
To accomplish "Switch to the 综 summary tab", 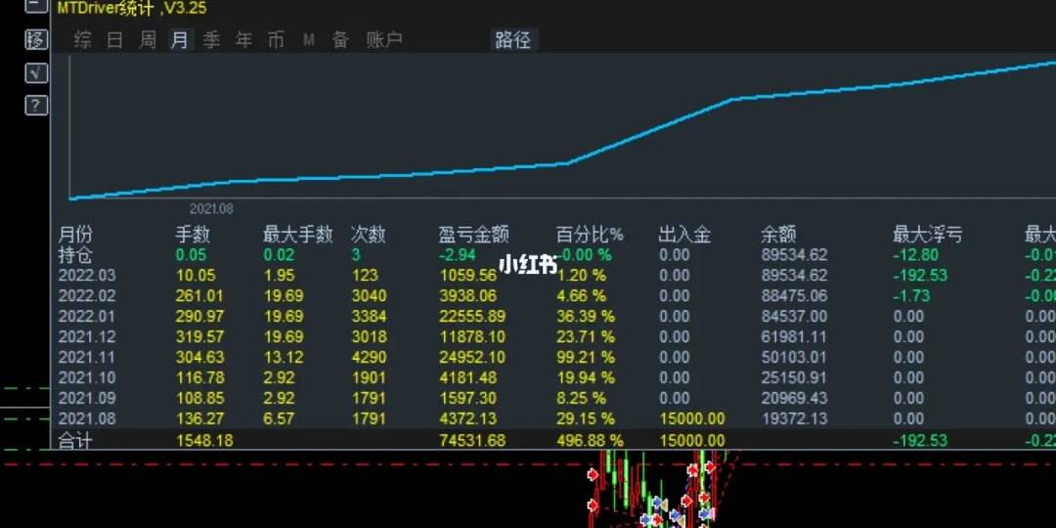I will click(x=83, y=40).
